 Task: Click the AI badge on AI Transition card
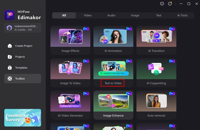click(x=172, y=29)
